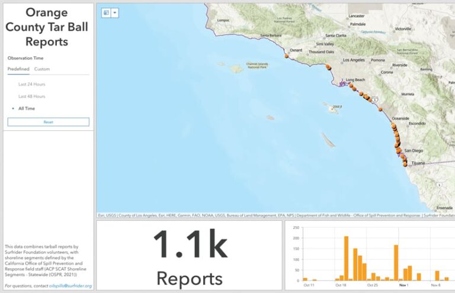Click the Esri map attribution text

[x=275, y=215]
